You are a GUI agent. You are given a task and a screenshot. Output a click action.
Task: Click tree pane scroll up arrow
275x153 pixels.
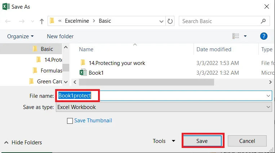tap(66, 47)
